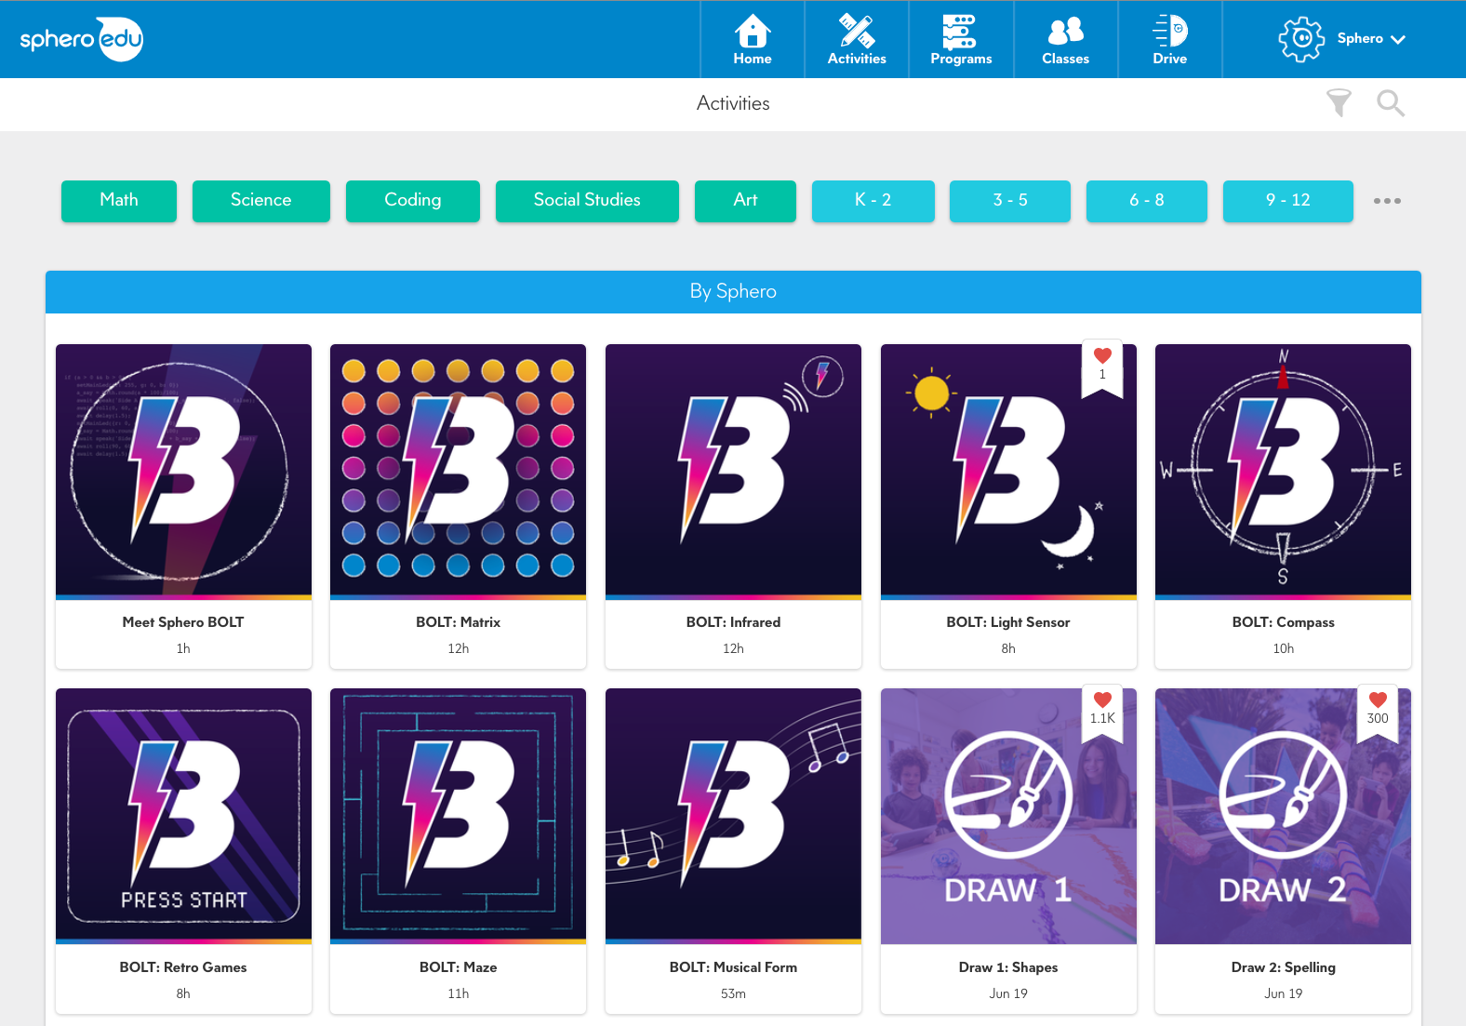Image resolution: width=1466 pixels, height=1026 pixels.
Task: Click the BOLT: Light Sensor title
Action: tap(1008, 622)
